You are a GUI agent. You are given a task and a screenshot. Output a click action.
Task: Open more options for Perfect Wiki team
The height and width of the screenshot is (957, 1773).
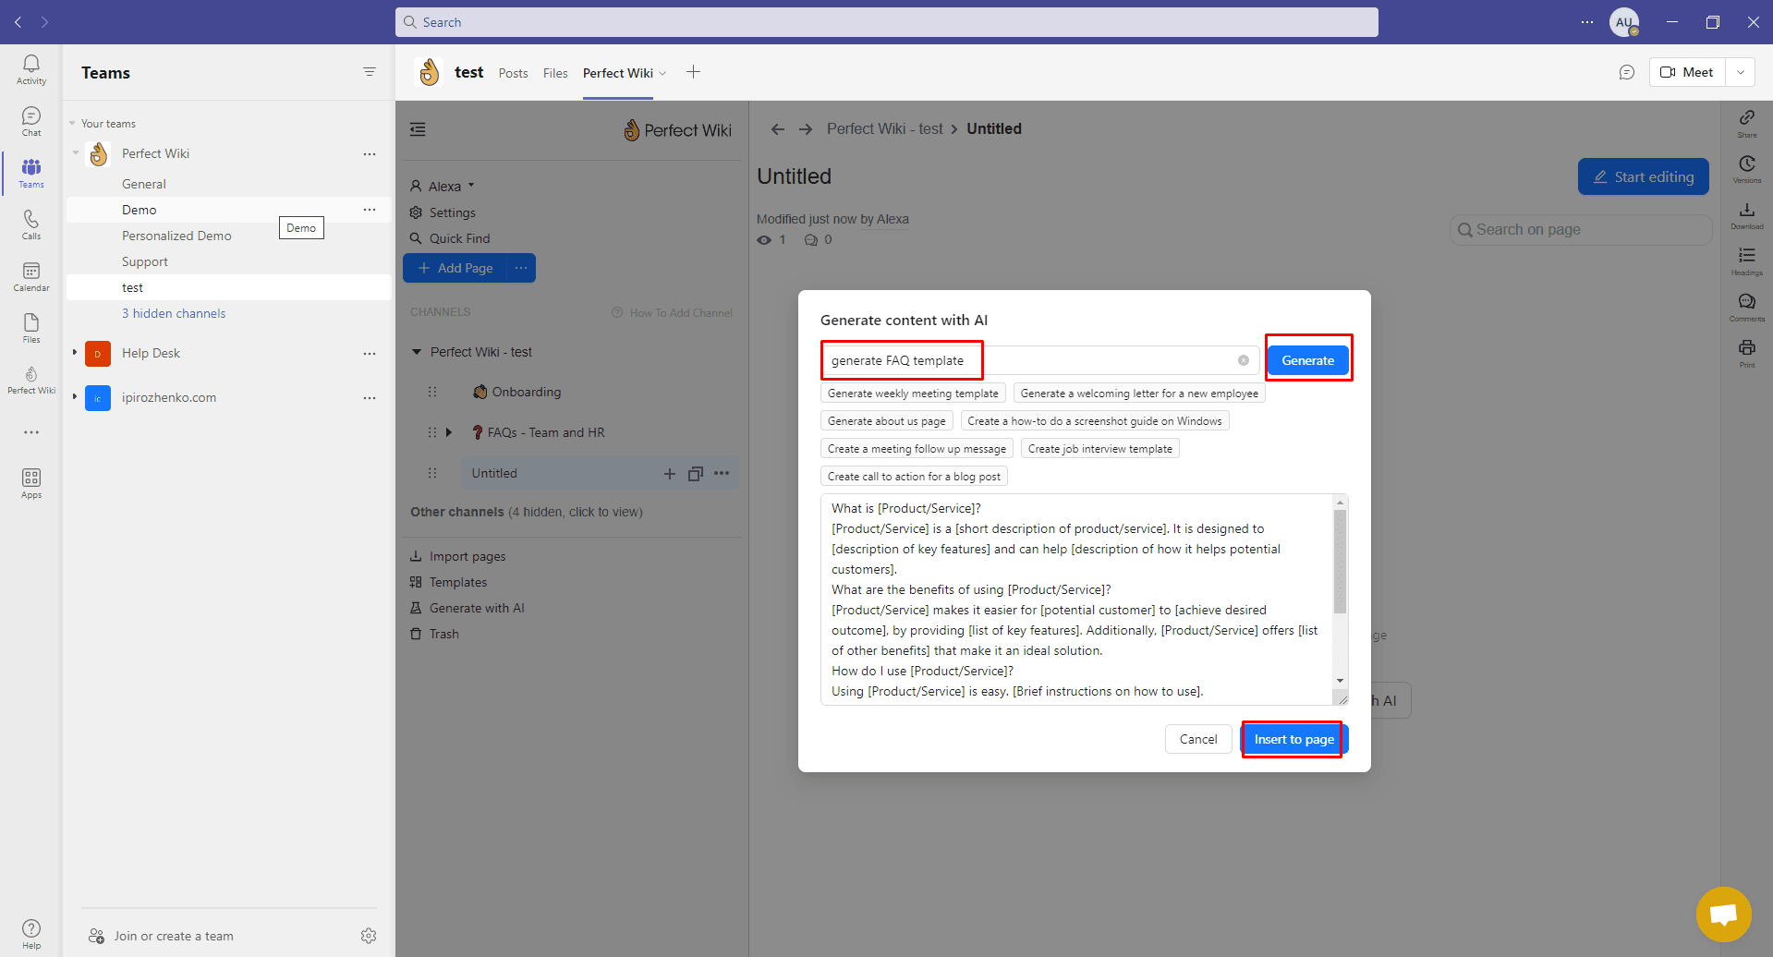click(x=370, y=154)
